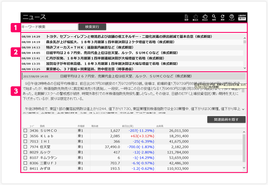Select the SUMCO stock name
This screenshot has height=185, width=268.
pos(49,131)
